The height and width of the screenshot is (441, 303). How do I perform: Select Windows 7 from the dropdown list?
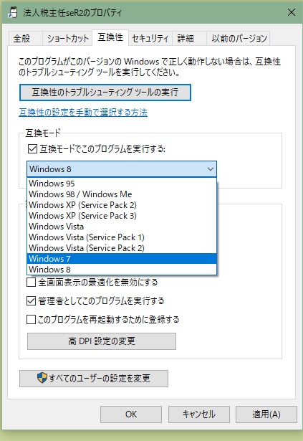122,259
